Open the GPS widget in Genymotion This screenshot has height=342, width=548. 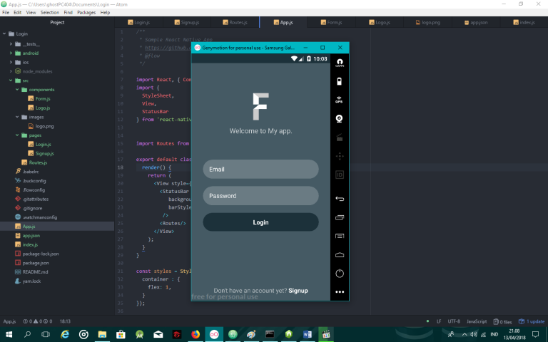point(340,100)
